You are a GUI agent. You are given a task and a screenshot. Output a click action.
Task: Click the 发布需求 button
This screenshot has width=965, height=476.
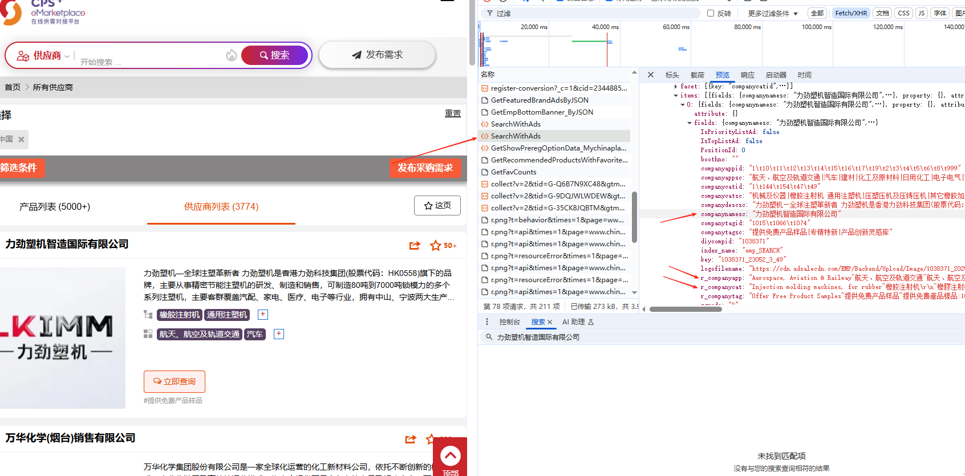(x=377, y=55)
